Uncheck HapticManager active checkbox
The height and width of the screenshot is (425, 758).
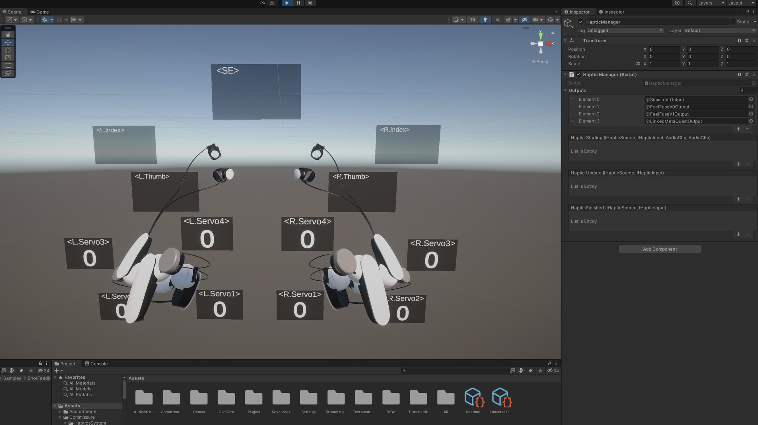click(580, 22)
